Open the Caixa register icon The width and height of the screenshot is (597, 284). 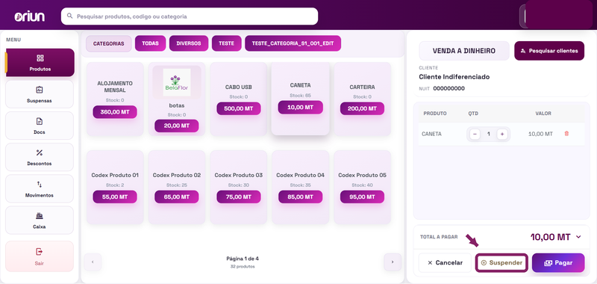coord(40,216)
